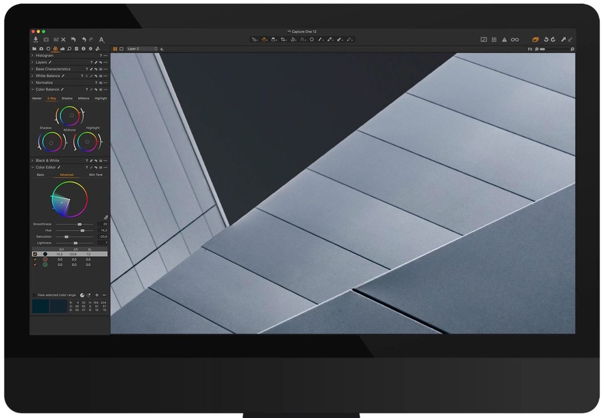Click the exposure warning triangle icon
This screenshot has width=604, height=418.
504,40
